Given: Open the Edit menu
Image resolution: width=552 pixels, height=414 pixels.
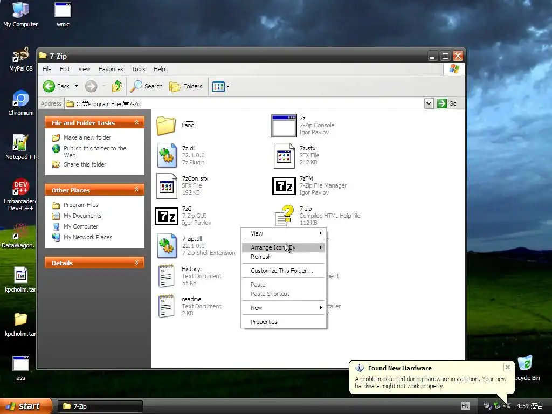Looking at the screenshot, I should [65, 69].
